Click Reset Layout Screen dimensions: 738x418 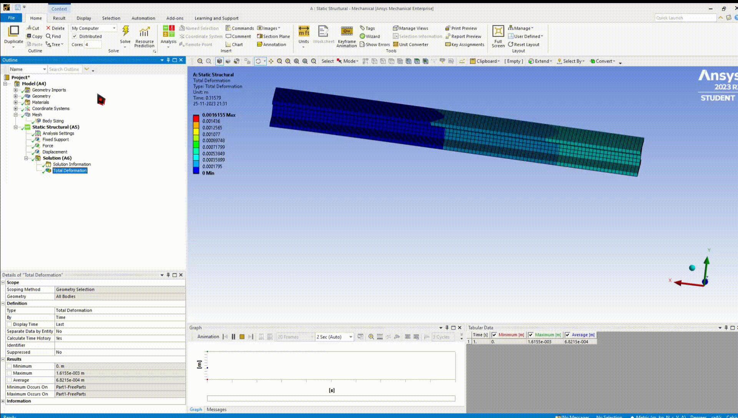pos(524,45)
